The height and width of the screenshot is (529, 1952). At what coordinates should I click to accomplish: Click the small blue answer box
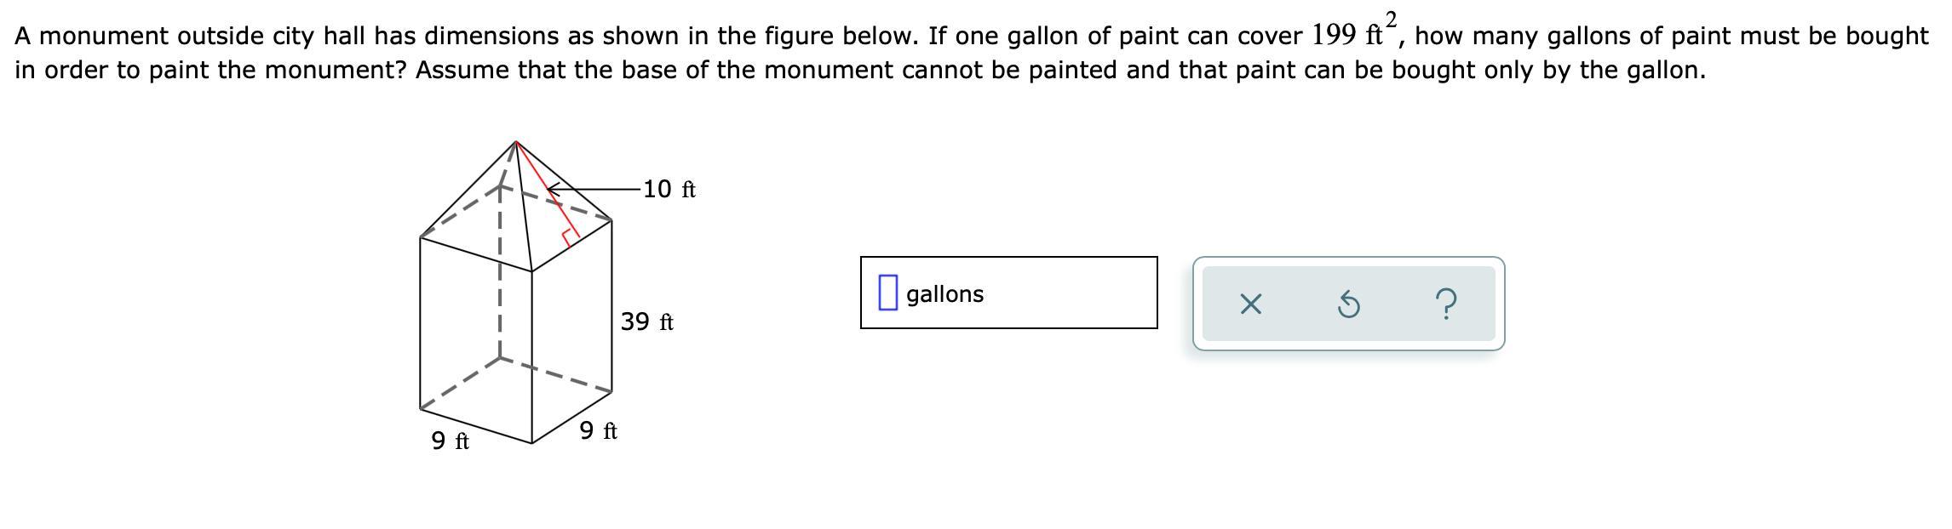click(x=887, y=293)
